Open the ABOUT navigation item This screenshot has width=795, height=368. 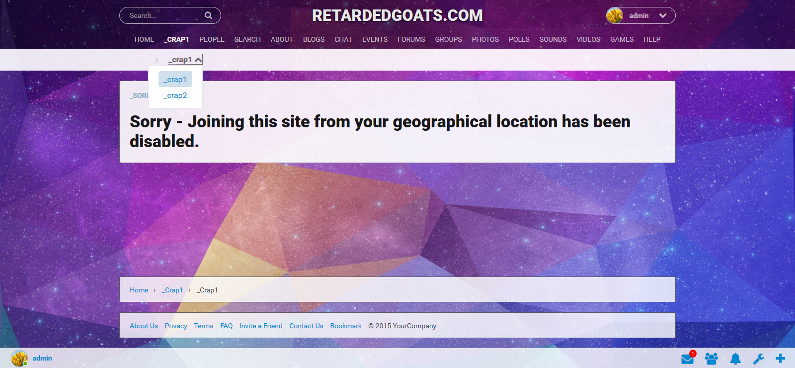pos(282,39)
